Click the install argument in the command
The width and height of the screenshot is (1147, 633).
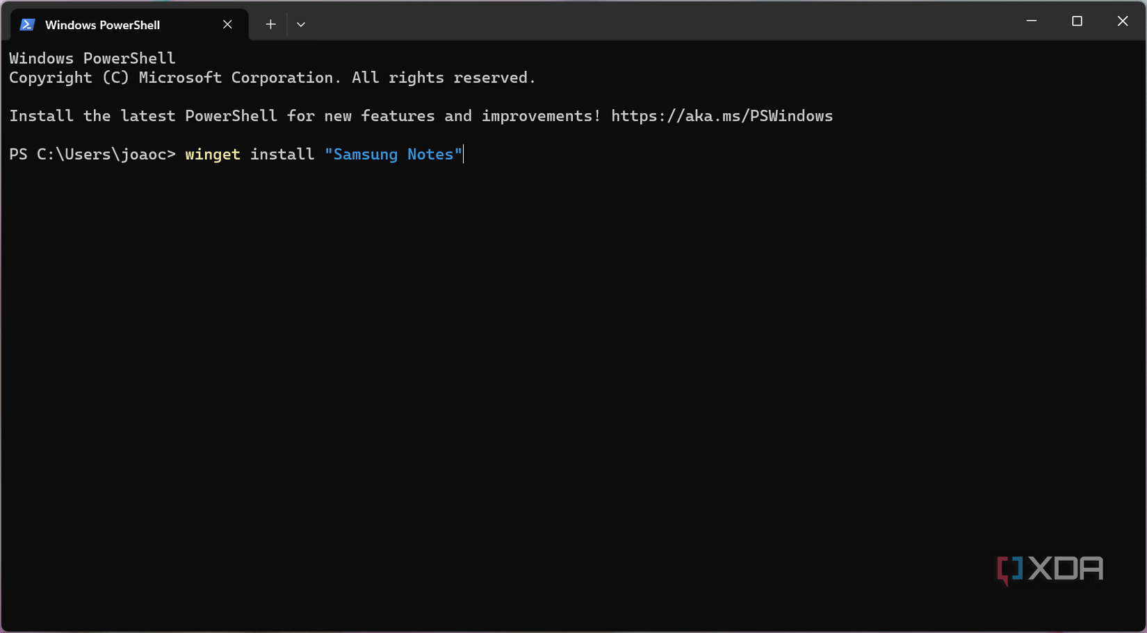282,154
